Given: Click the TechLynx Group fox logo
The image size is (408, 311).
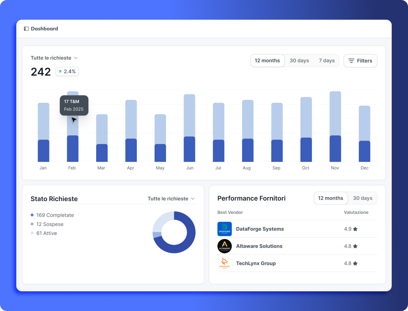Looking at the screenshot, I should (x=224, y=263).
